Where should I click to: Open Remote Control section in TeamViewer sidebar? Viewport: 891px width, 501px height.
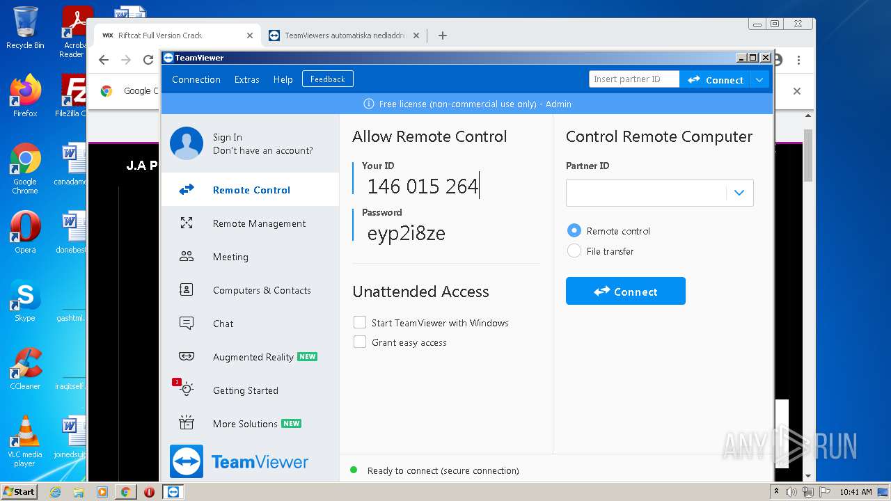pos(251,189)
